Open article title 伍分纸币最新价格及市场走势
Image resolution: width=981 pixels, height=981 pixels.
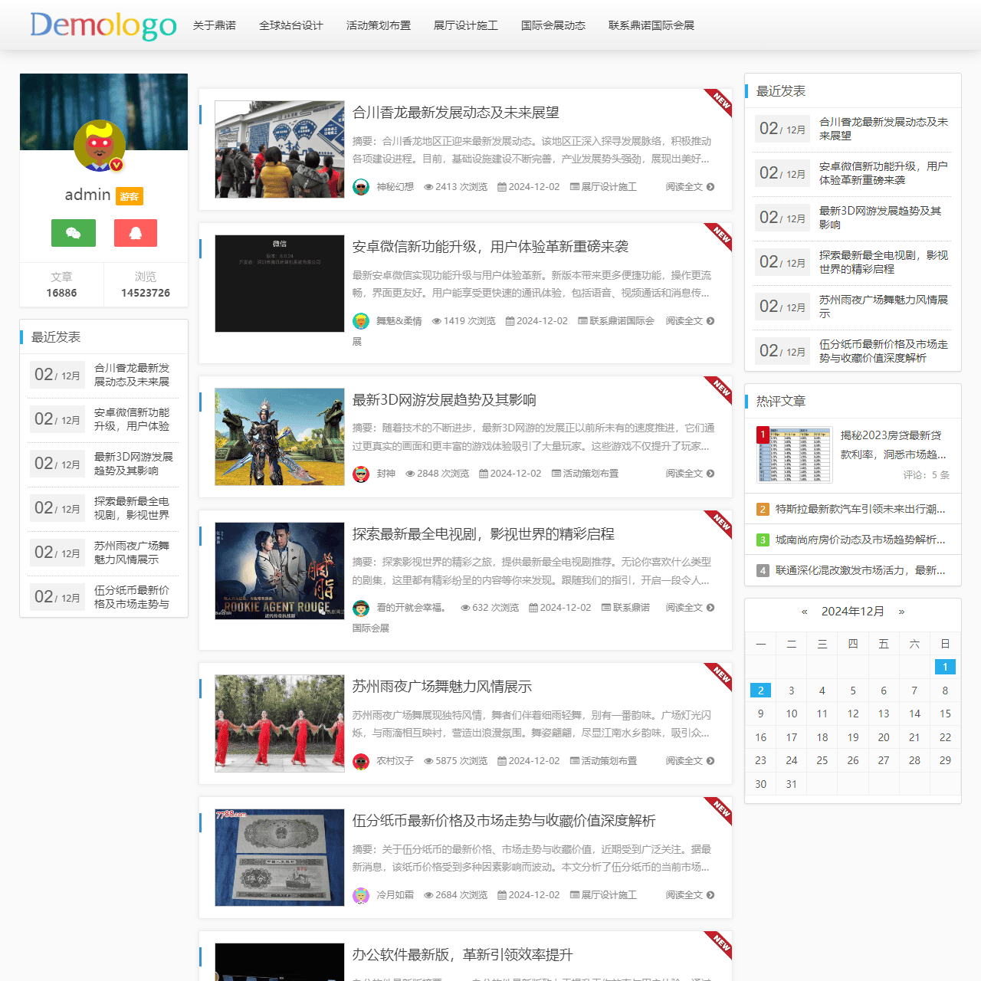[504, 821]
